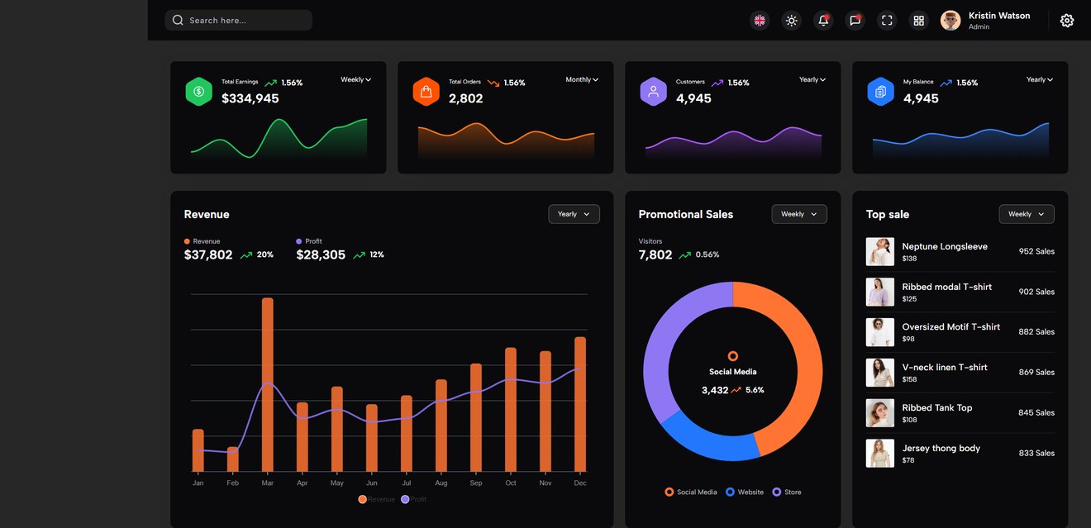Click the March revenue bar
This screenshot has height=528, width=1091.
pos(268,384)
